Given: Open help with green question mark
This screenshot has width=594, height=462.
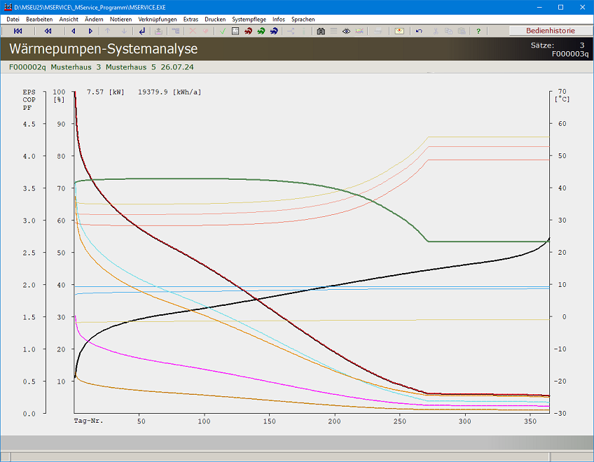Looking at the screenshot, I should (478, 31).
